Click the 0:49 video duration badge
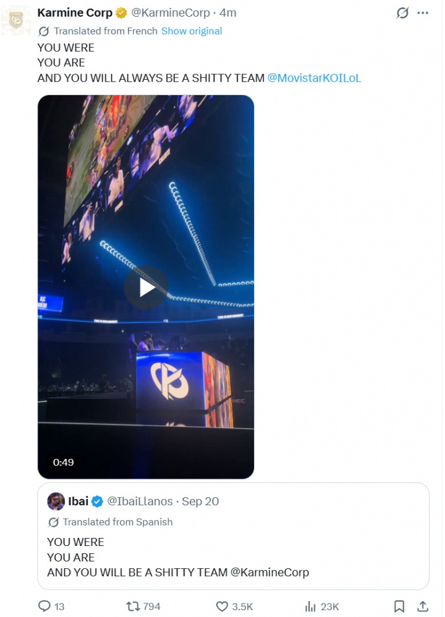Screen dimensions: 445x617 click(64, 462)
